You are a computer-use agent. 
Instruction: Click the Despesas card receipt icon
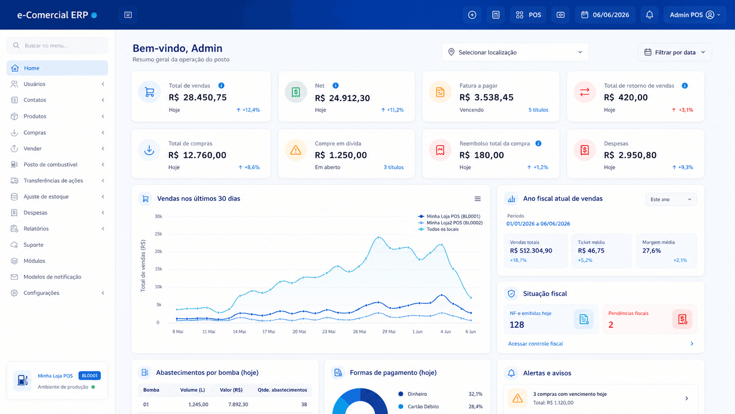click(585, 150)
